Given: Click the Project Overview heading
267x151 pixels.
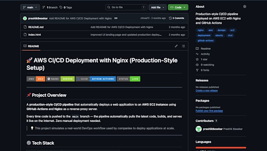Looking at the screenshot, I should click(46, 95).
